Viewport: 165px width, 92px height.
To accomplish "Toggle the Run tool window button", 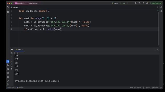I will pyautogui.click(x=8, y=61).
